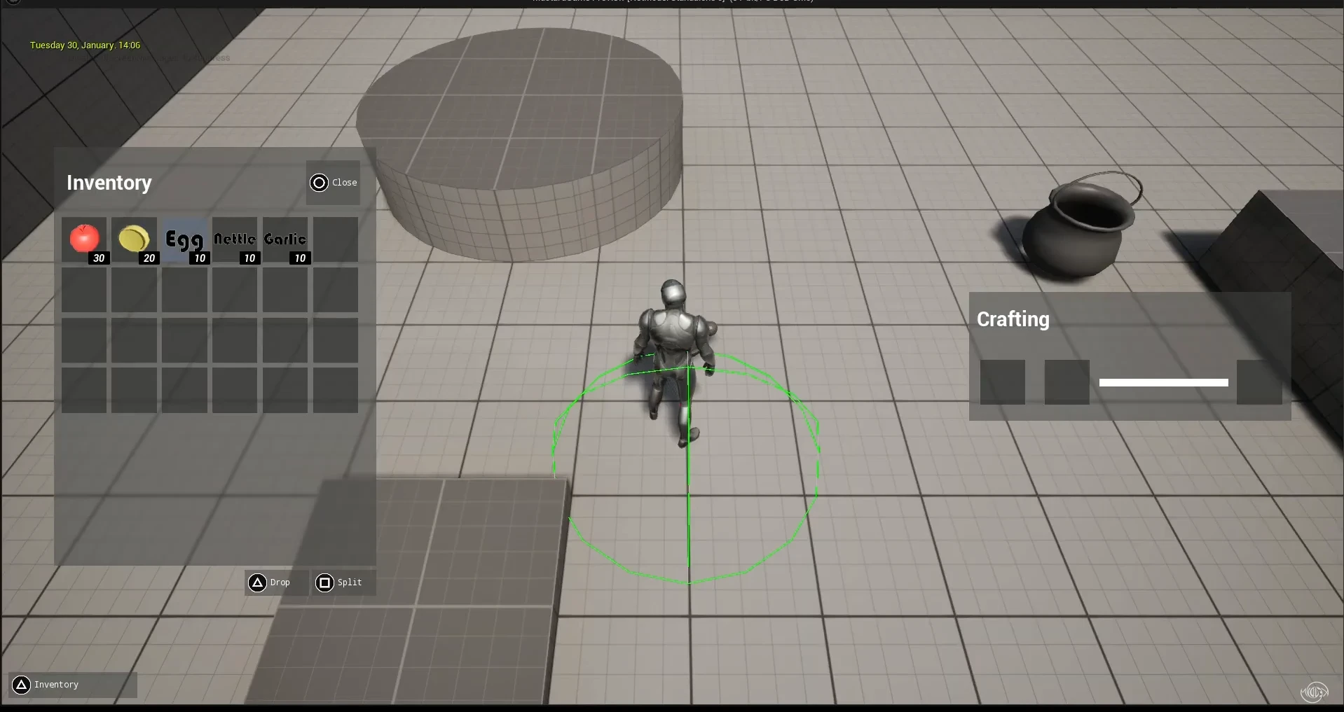Click the date and time text display
Image resolution: width=1344 pixels, height=712 pixels.
85,45
